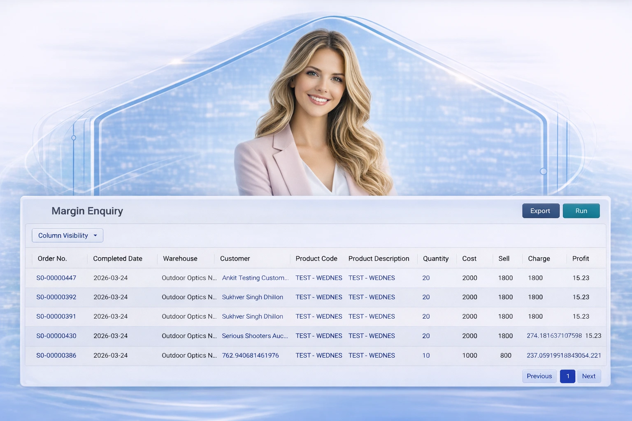The height and width of the screenshot is (421, 632).
Task: Click quantity 20 on order S0-00000391
Action: (x=426, y=317)
